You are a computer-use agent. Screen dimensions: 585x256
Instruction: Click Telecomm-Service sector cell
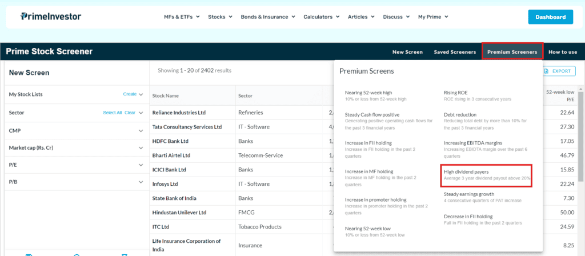[x=261, y=155]
